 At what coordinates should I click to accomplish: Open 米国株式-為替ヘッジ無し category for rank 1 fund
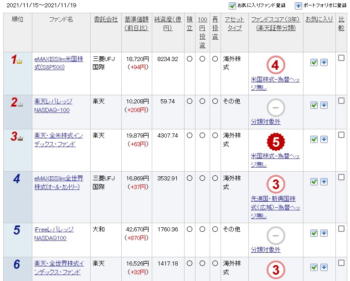click(275, 84)
